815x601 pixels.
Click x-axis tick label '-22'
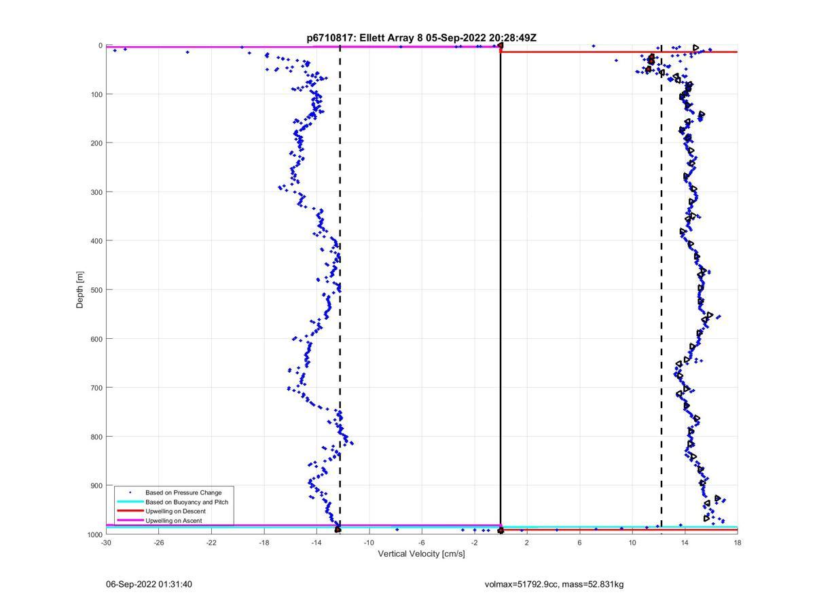tap(211, 543)
